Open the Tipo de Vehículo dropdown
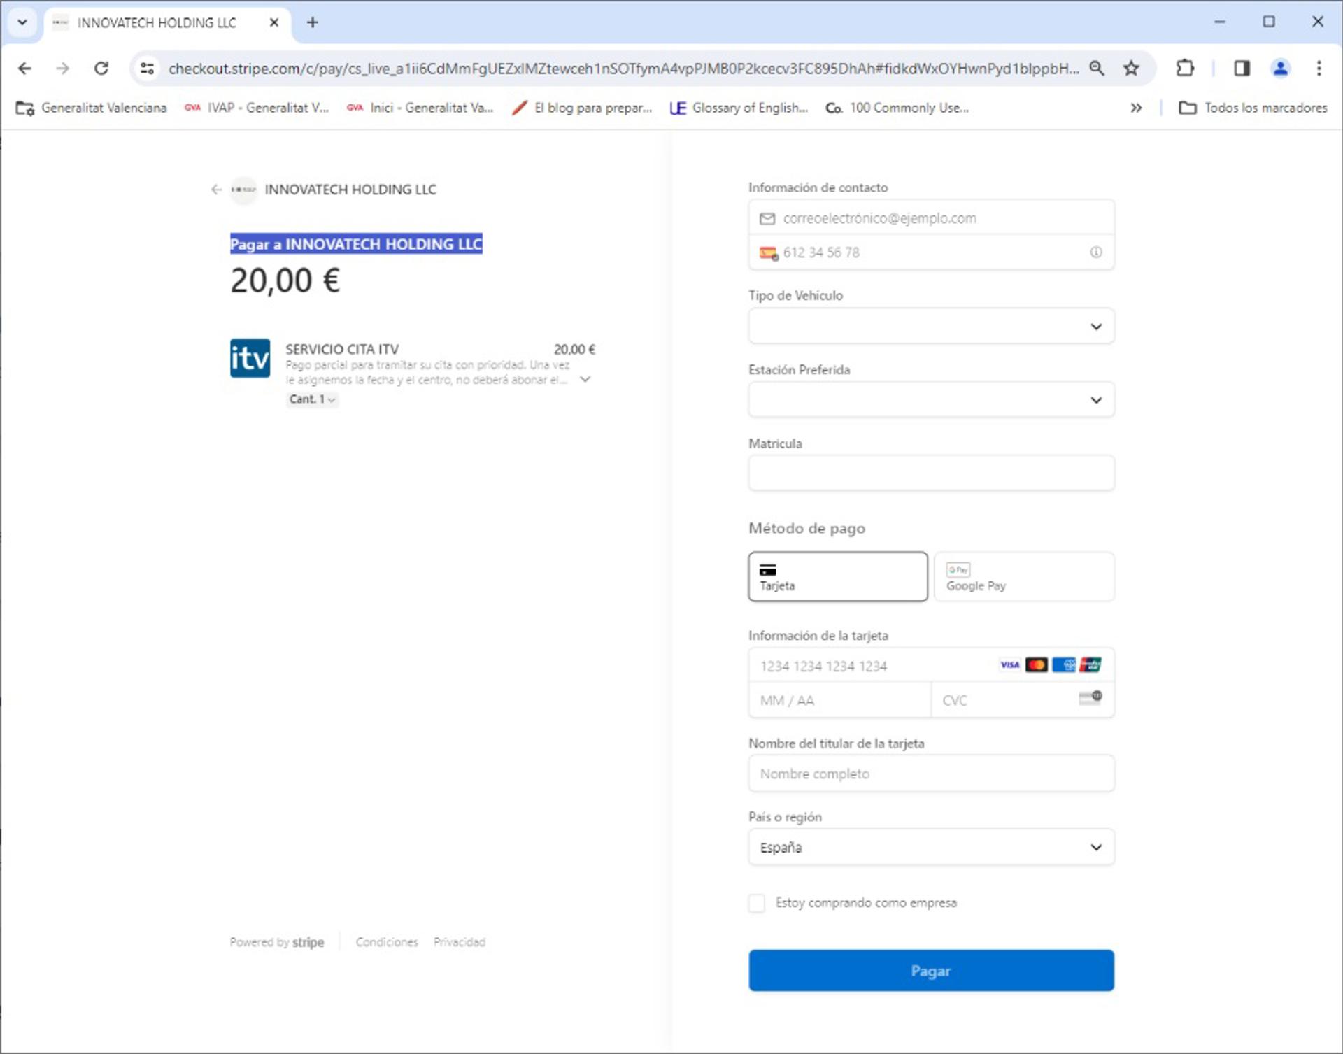 click(930, 327)
